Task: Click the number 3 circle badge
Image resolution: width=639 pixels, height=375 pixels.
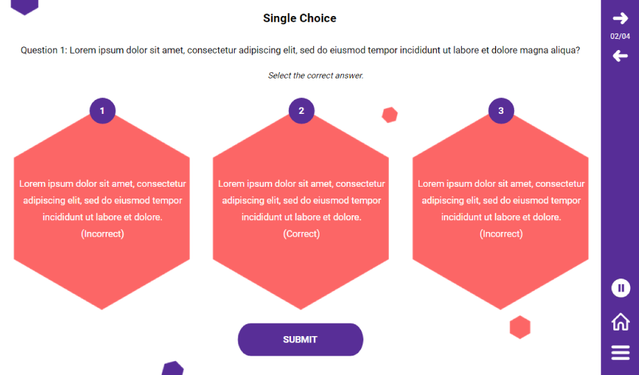Action: (501, 110)
